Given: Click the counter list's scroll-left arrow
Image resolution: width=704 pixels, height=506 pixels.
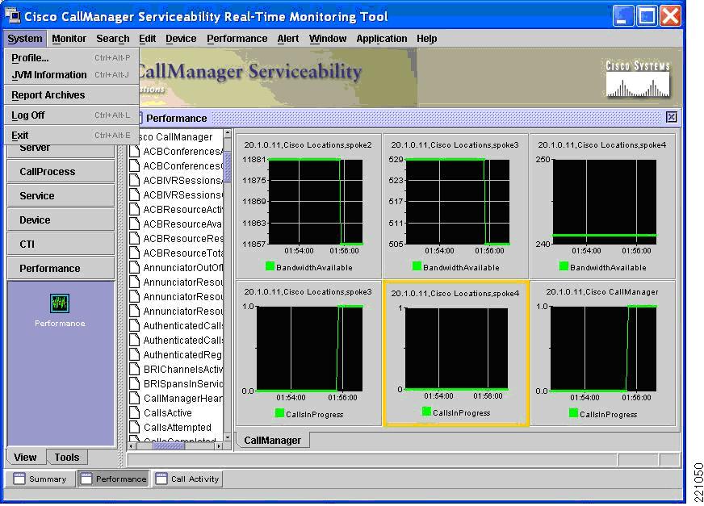Looking at the screenshot, I should (131, 446).
